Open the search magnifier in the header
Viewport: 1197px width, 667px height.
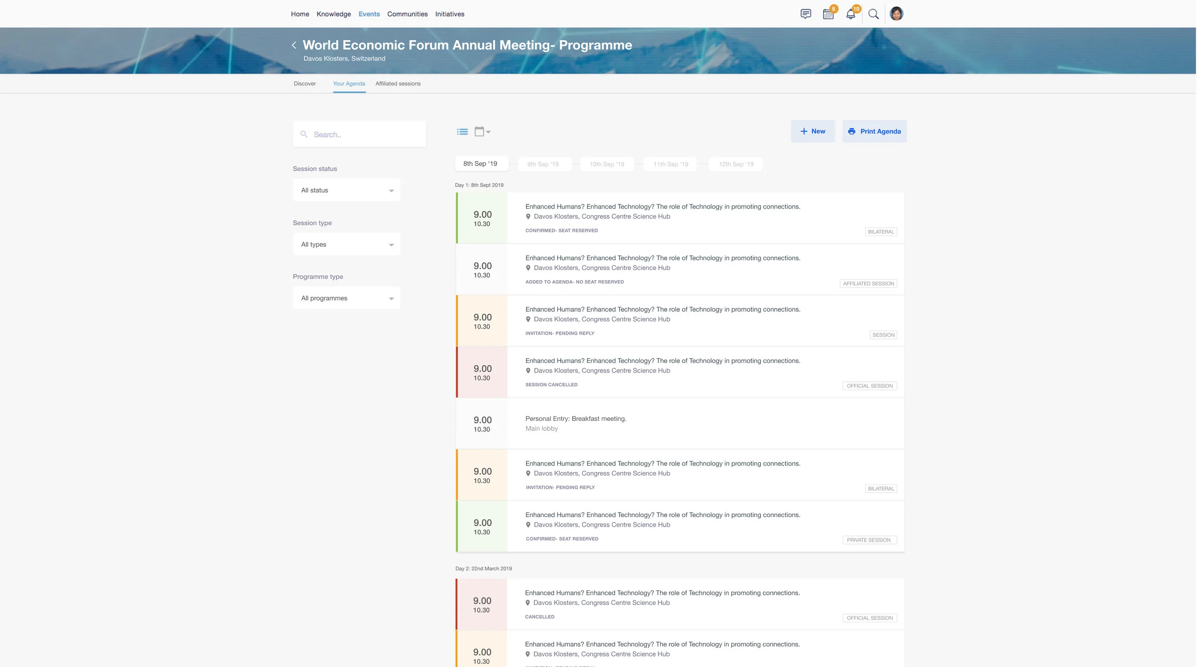pyautogui.click(x=874, y=14)
